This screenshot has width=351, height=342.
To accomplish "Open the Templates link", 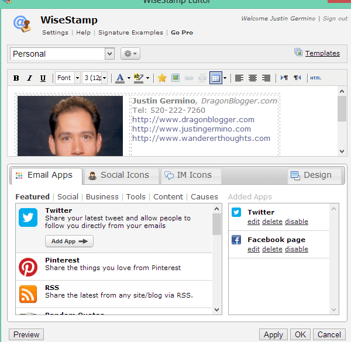I will click(322, 53).
